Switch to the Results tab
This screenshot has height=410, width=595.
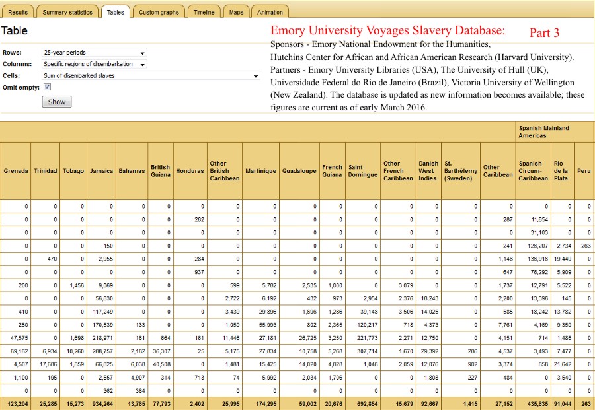point(18,12)
